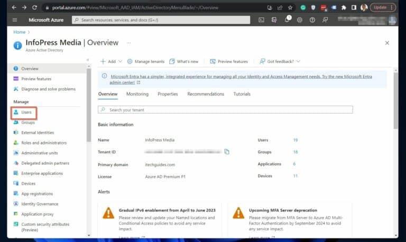Open the more options ellipsis beside Overview title
The image size is (406, 242).
[x=128, y=43]
